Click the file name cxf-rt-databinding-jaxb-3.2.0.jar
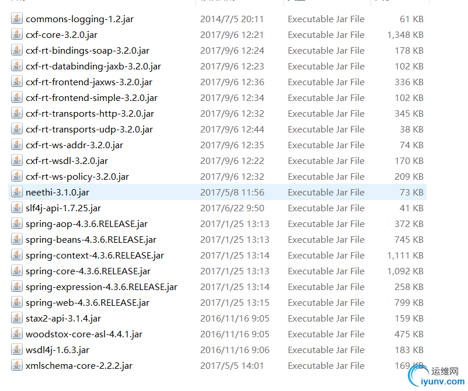468x391 pixels. pos(93,67)
